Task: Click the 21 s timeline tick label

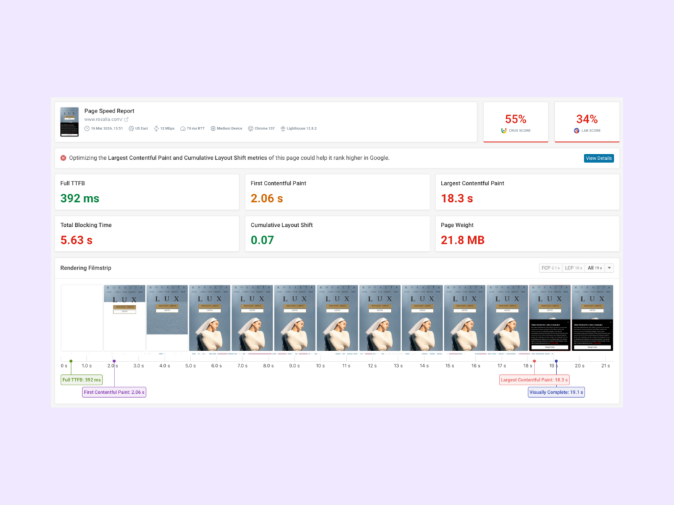Action: pos(606,366)
